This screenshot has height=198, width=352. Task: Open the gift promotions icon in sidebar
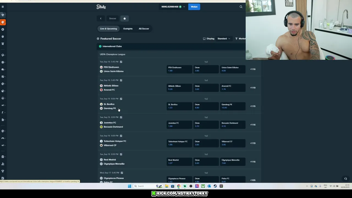coord(3,157)
